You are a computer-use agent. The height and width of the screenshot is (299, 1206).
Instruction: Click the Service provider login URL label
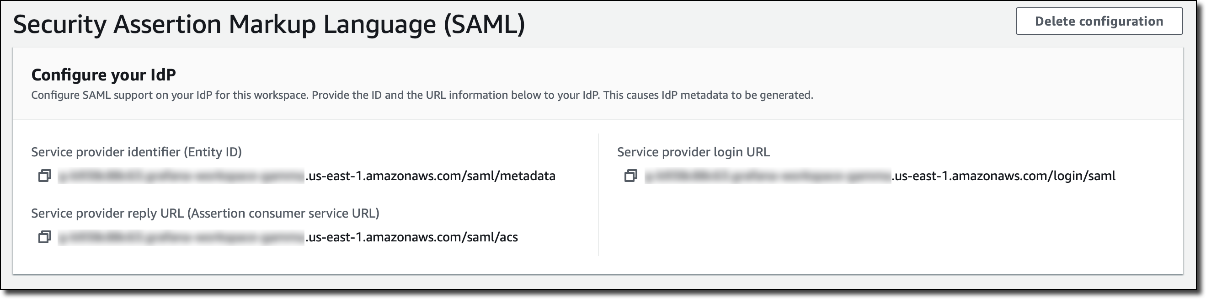693,152
